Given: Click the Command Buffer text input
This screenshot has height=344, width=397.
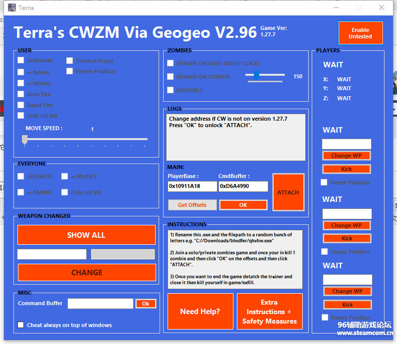Looking at the screenshot, I should click(100, 304).
